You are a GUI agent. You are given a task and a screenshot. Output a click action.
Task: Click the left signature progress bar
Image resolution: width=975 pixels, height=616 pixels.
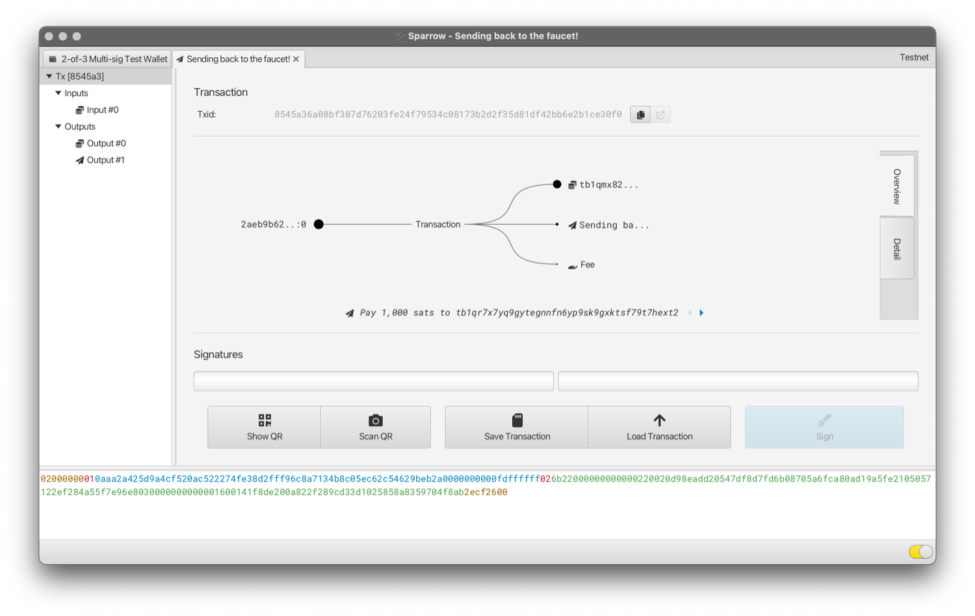click(x=374, y=381)
